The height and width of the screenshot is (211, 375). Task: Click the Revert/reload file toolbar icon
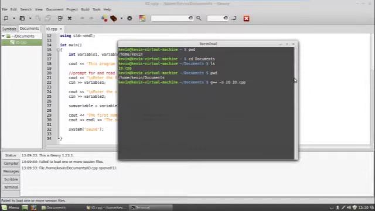click(x=60, y=18)
